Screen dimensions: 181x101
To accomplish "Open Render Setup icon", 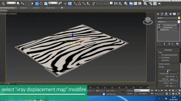I will click(x=150, y=4).
